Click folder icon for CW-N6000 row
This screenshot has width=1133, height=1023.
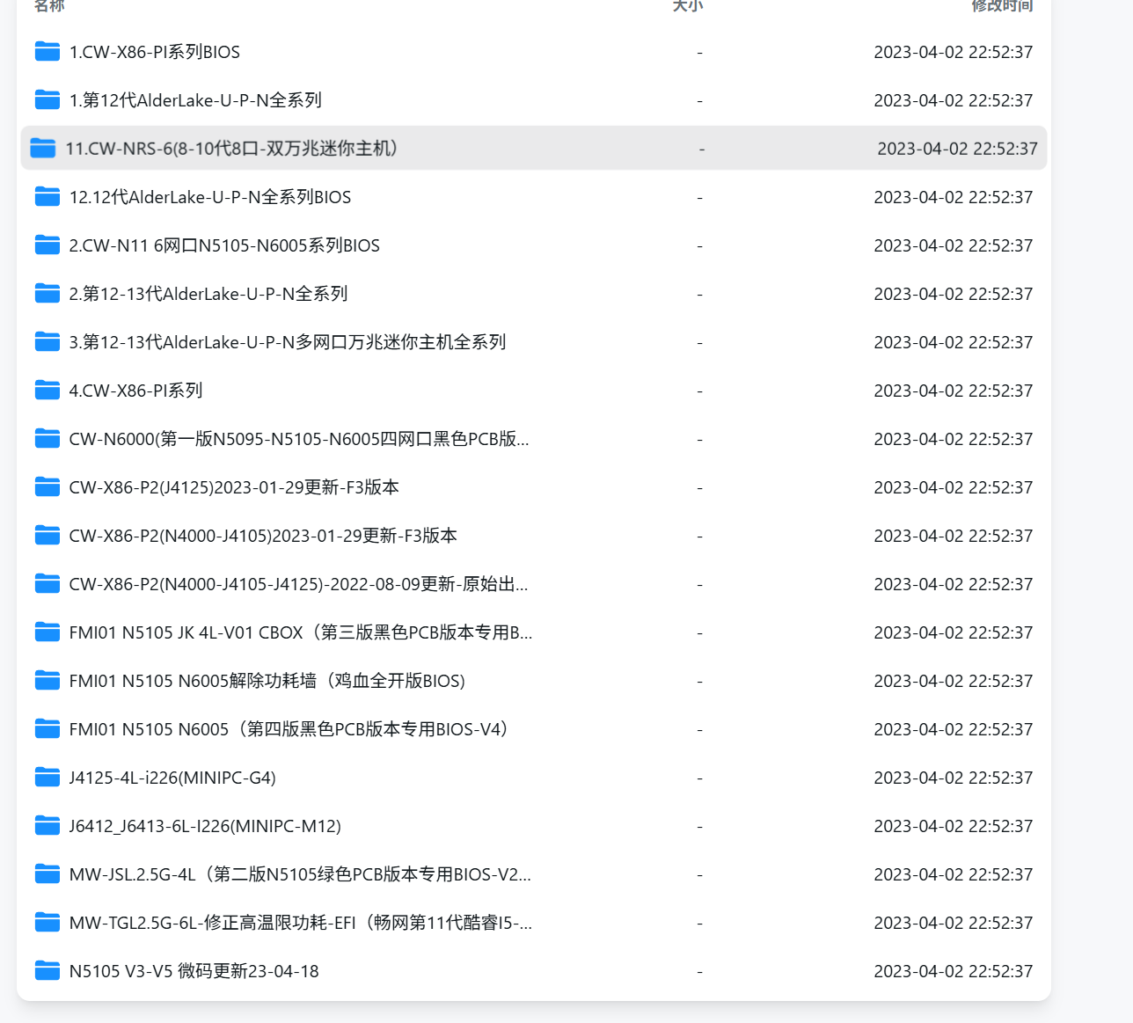click(48, 439)
